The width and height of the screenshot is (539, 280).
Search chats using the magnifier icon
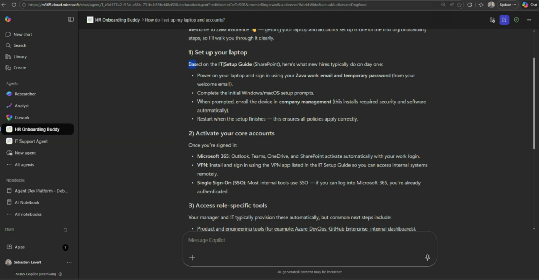tap(66, 230)
